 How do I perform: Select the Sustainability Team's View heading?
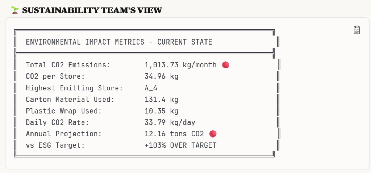92,10
